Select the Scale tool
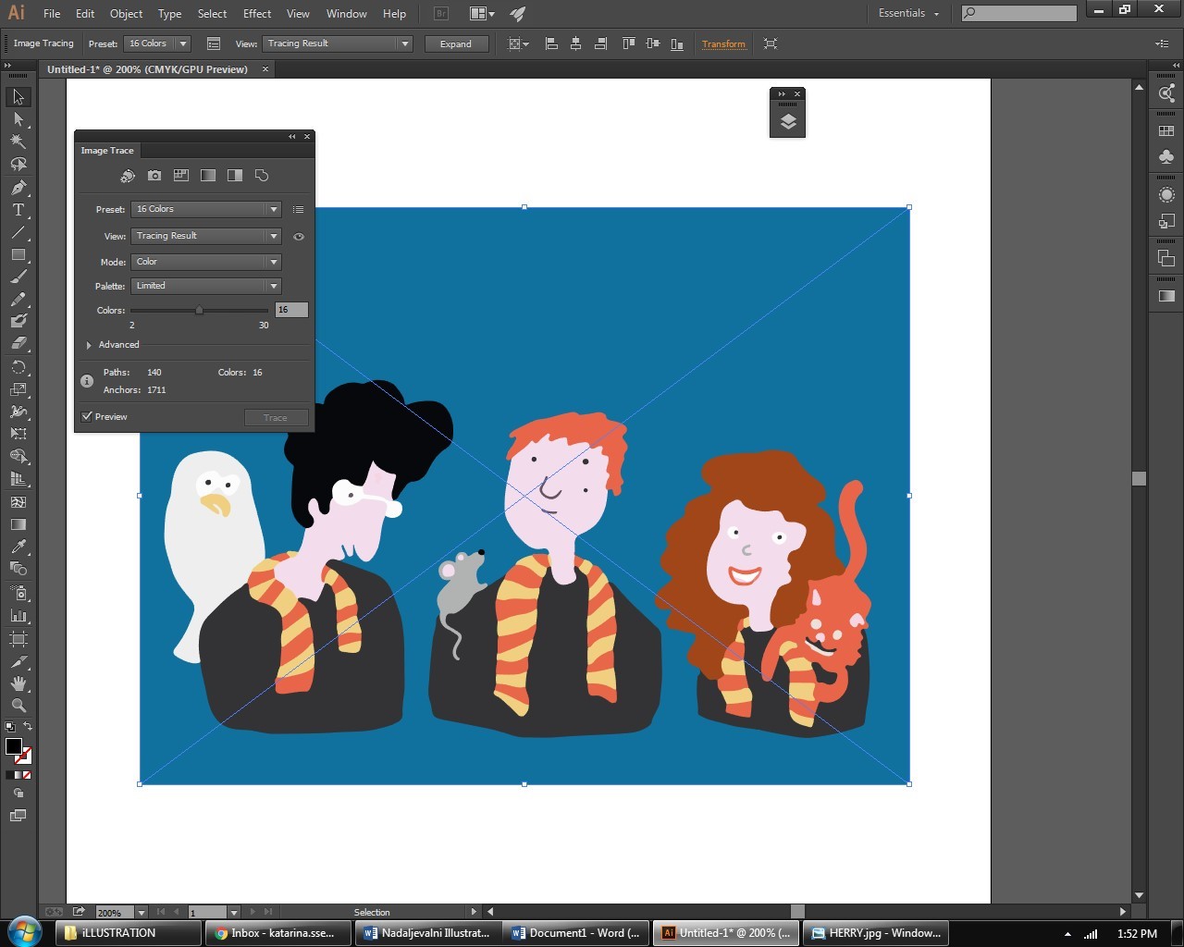Image resolution: width=1184 pixels, height=947 pixels. [18, 388]
